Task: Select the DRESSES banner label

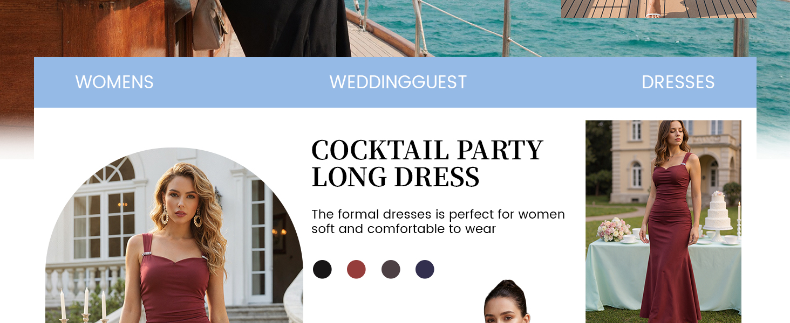Action: [678, 82]
